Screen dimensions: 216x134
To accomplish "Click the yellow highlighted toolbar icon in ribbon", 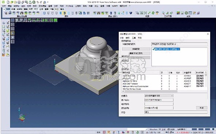I will pos(64,13).
